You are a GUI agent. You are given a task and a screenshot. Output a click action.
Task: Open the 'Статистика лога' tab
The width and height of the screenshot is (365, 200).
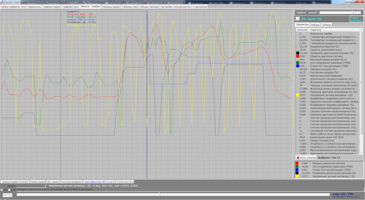point(125,182)
